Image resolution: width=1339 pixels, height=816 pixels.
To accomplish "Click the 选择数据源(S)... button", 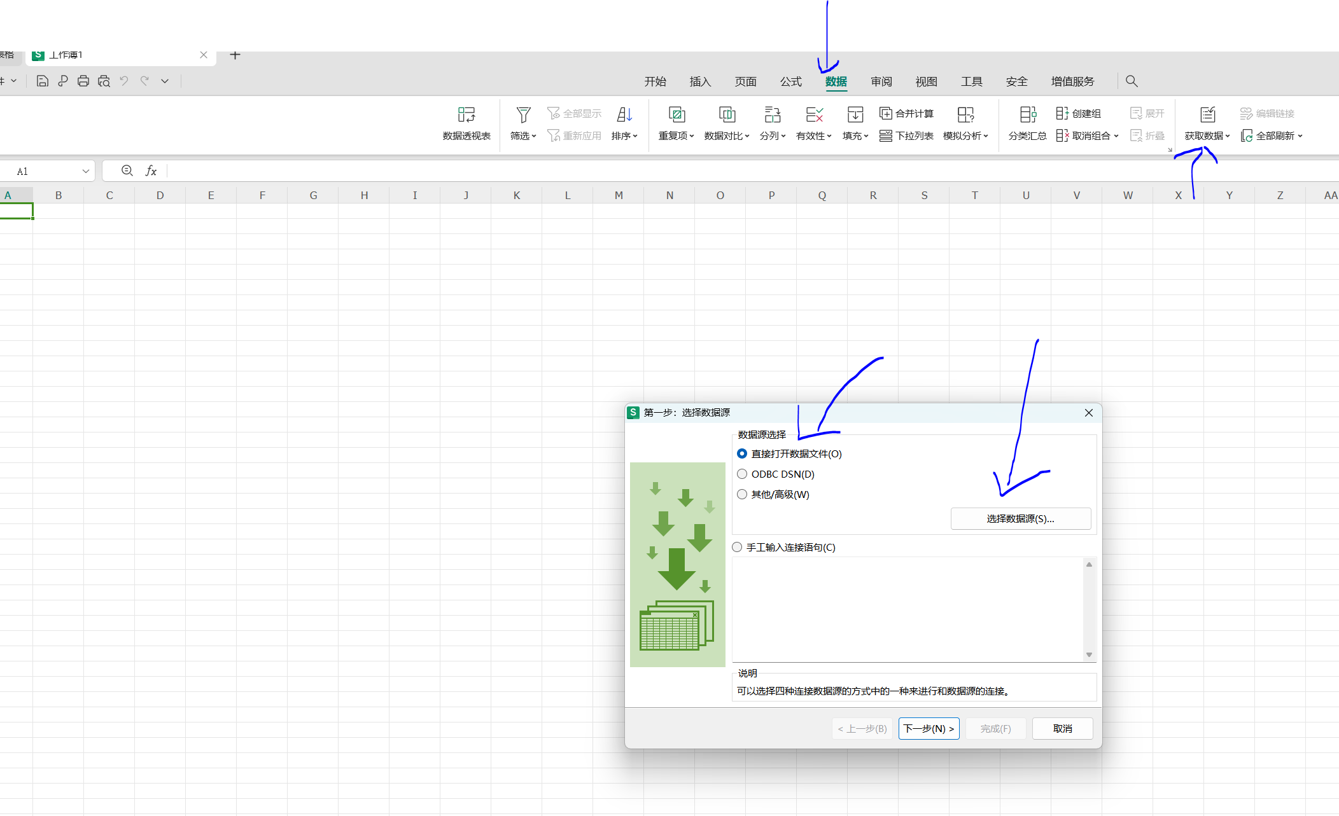I will (x=1020, y=518).
